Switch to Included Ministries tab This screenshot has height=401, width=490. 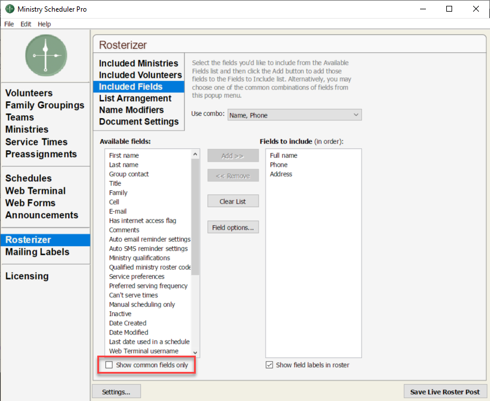(x=139, y=63)
